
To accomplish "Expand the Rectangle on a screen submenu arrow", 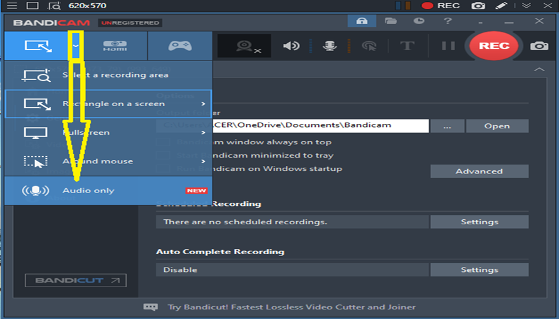I will pos(203,104).
